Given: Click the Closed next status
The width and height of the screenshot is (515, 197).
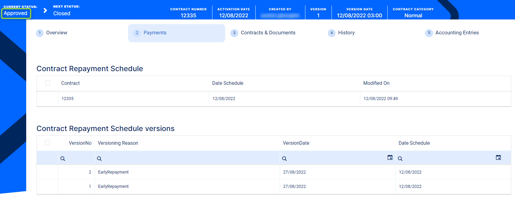Looking at the screenshot, I should click(62, 13).
